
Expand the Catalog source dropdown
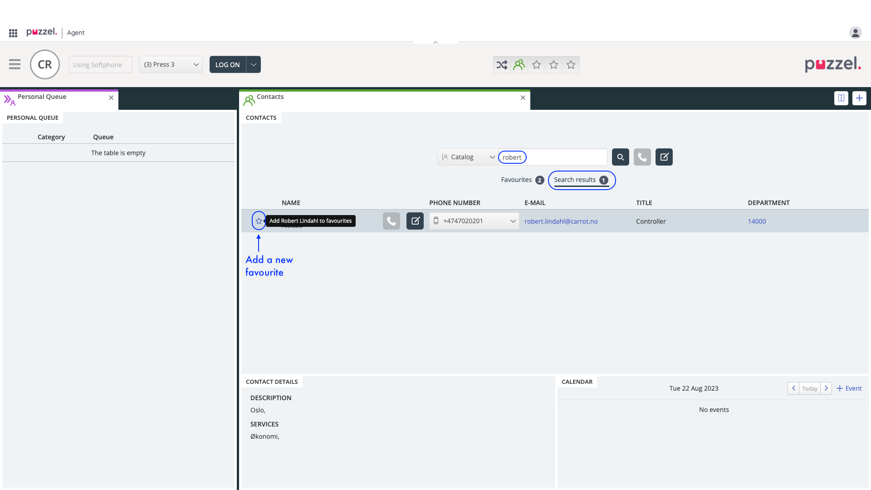click(468, 157)
